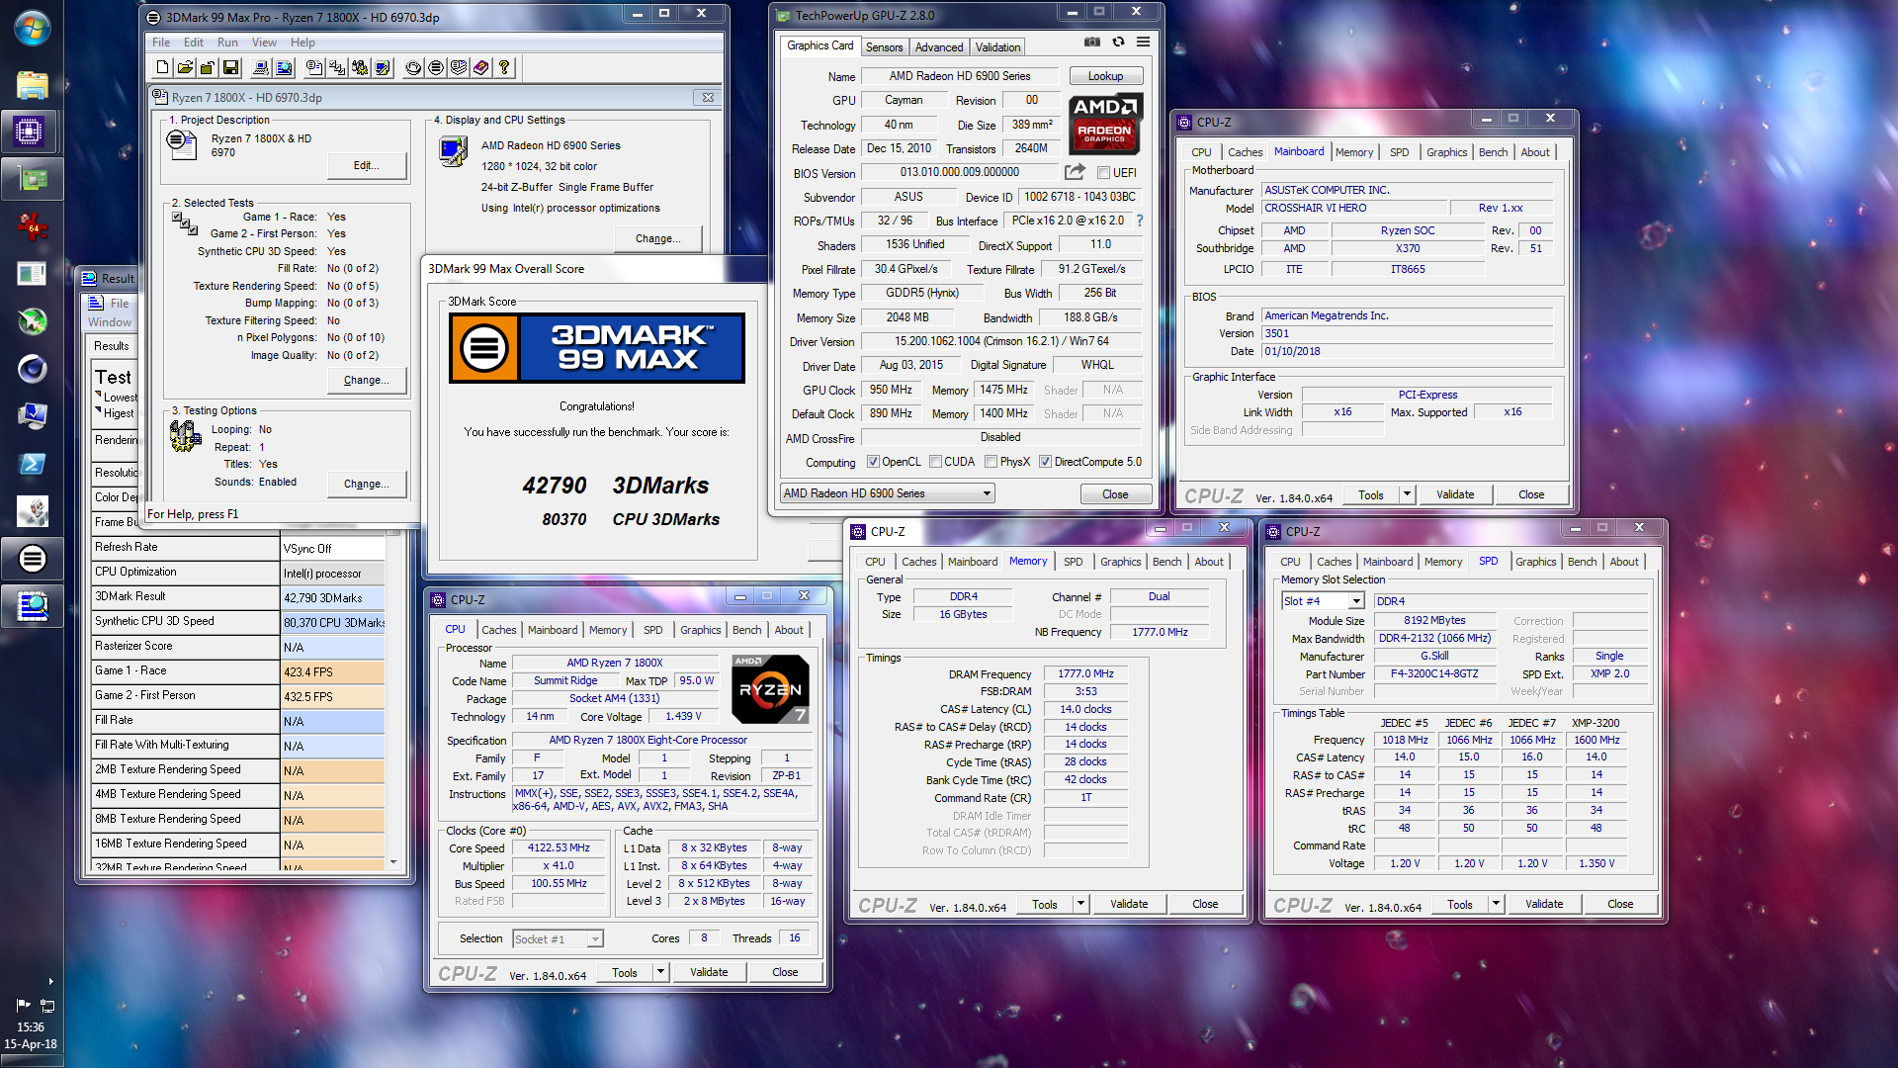Screen dimensions: 1898x1068
Task: Click the striped 3DMark logo toolbar icon
Action: (x=436, y=67)
